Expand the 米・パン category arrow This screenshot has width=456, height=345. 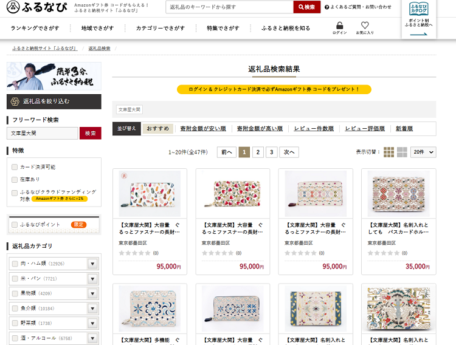93,279
